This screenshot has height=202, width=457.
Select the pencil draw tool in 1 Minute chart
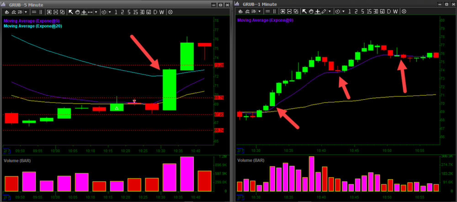[x=324, y=11]
